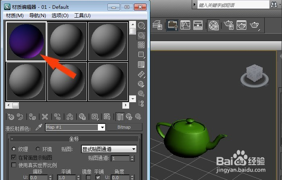
Task: Collapse the 坐标 rollout
Action: 74,139
